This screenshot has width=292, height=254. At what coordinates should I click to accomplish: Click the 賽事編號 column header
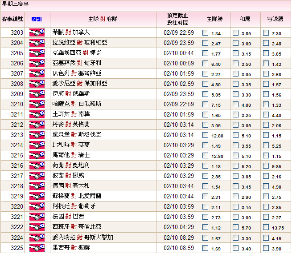tap(12, 19)
